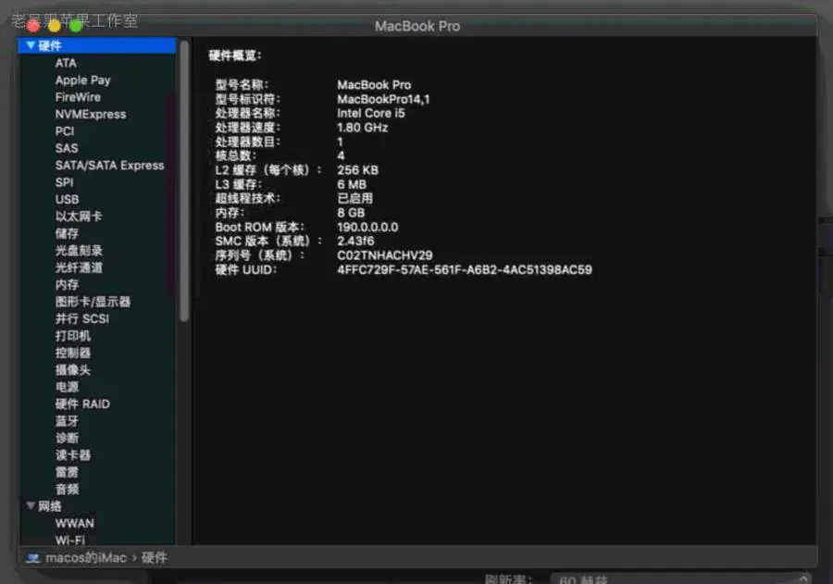833x584 pixels.
Task: Click the L3 cache value 6 MB
Action: tap(352, 184)
